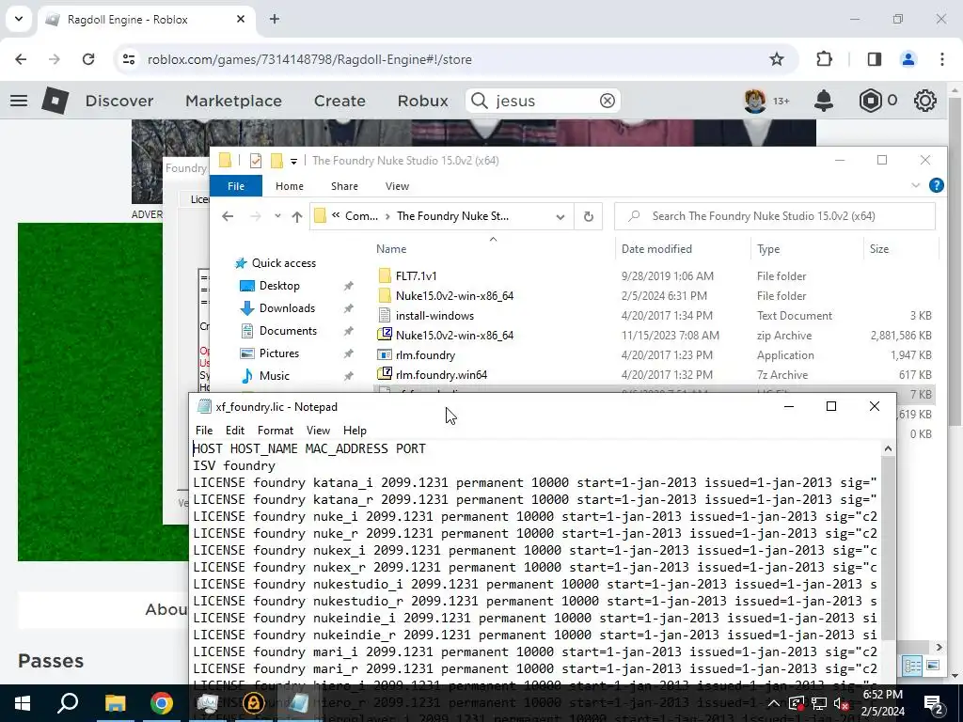Open Discover on Roblox

coord(119,101)
